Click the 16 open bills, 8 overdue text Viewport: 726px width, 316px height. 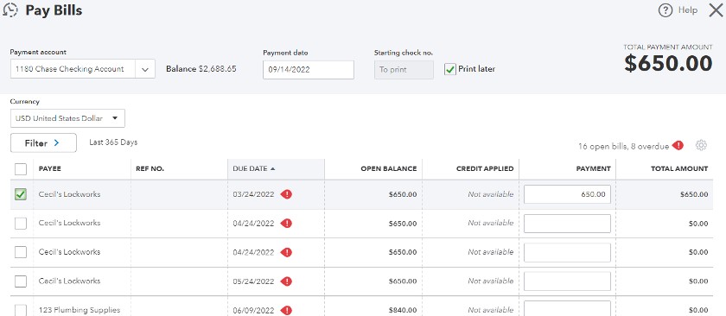(x=624, y=146)
